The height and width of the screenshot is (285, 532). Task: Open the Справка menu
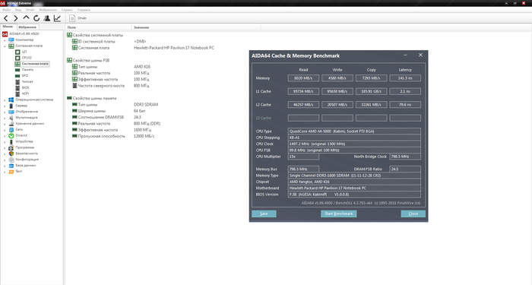tap(84, 10)
